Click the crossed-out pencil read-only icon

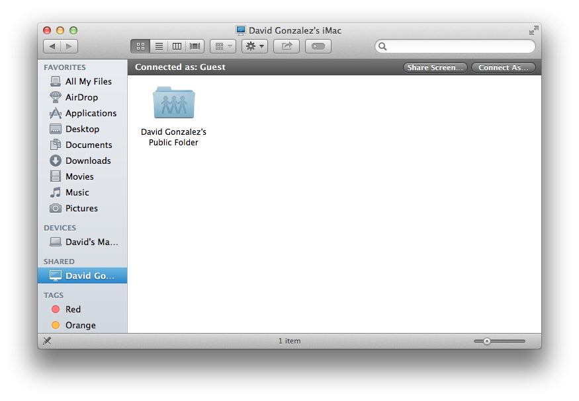[x=47, y=341]
